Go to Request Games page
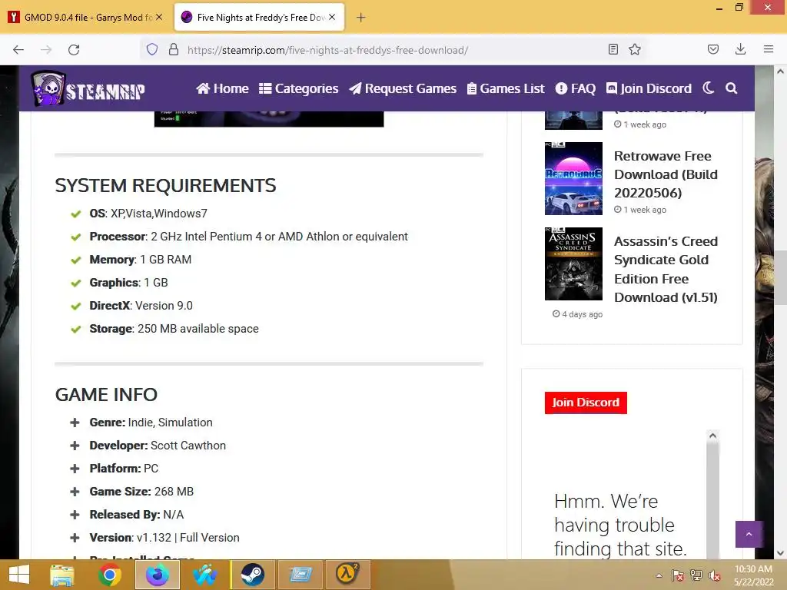 coord(403,88)
